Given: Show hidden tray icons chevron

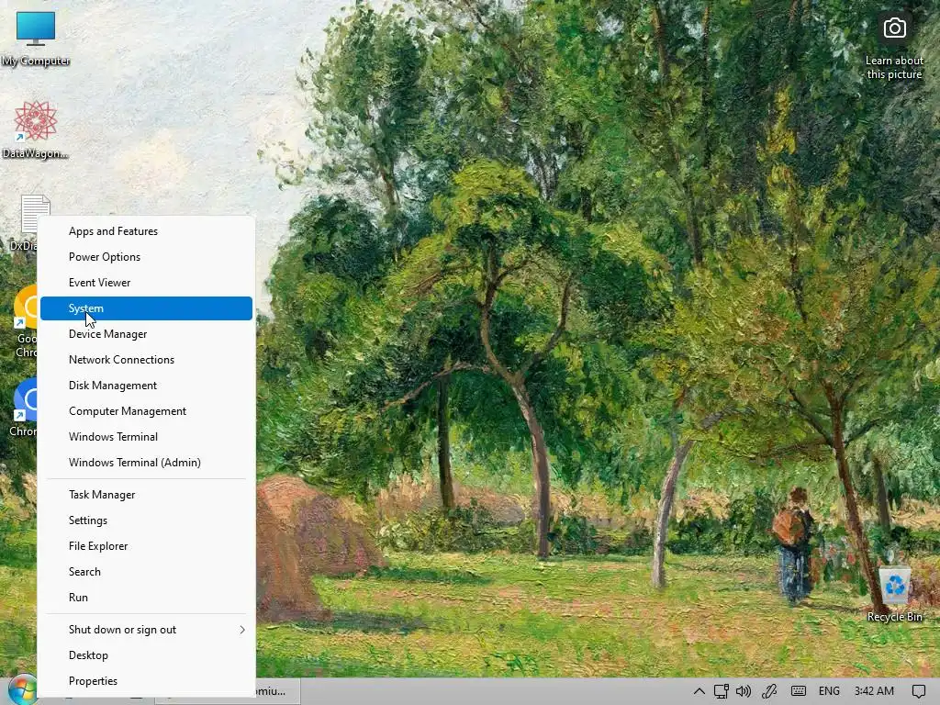Looking at the screenshot, I should click(x=699, y=691).
